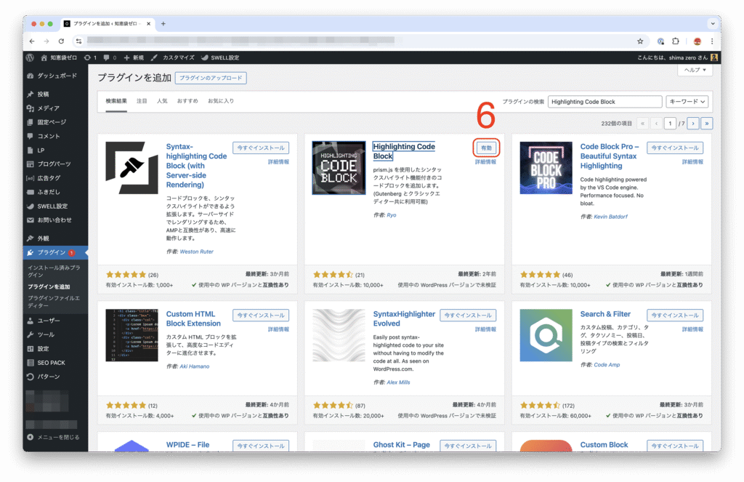Image resolution: width=744 pixels, height=482 pixels.
Task: Open the お問い合わせ contact menu
Action: pyautogui.click(x=55, y=220)
